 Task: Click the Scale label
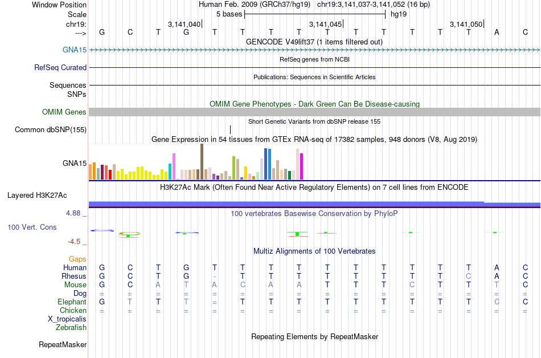coord(77,14)
